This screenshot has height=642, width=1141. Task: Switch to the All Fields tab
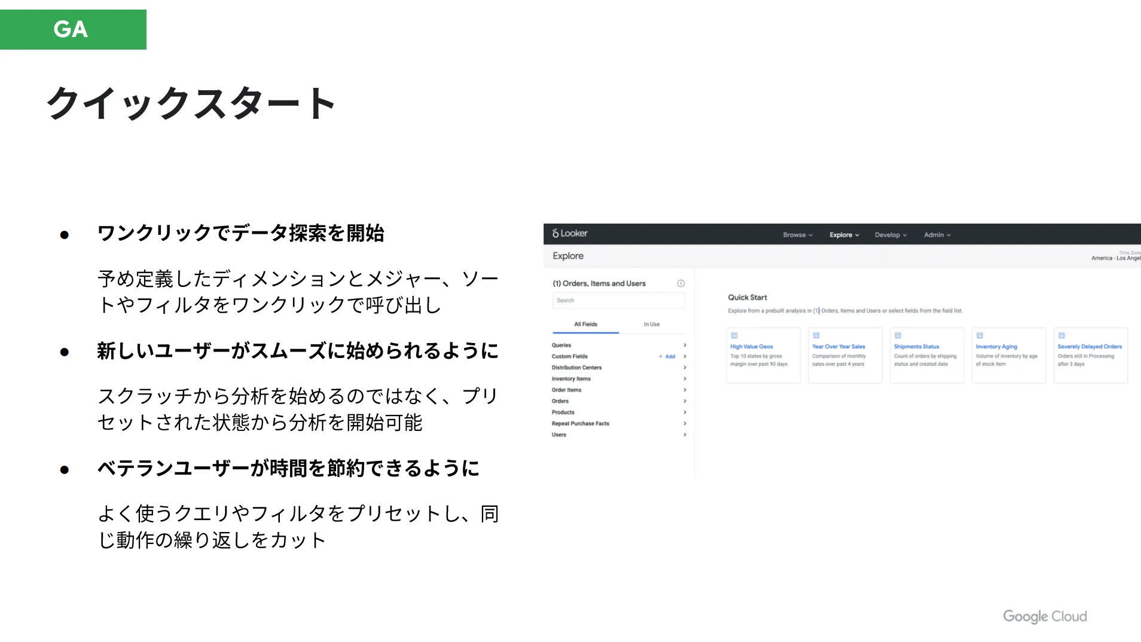(x=585, y=325)
